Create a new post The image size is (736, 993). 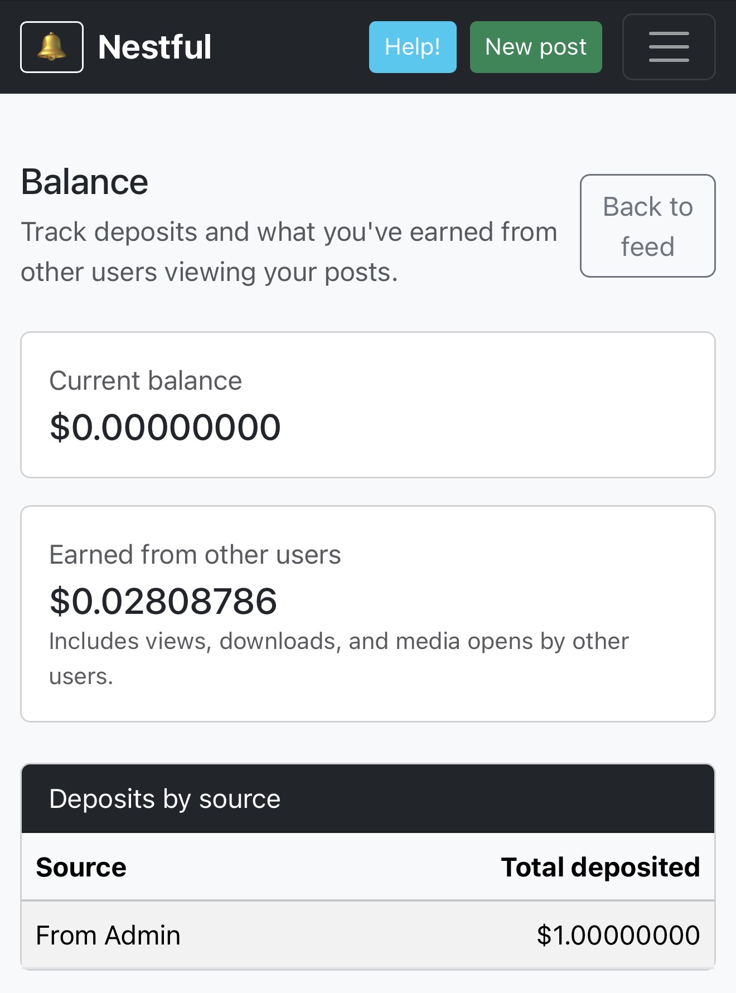tap(535, 47)
